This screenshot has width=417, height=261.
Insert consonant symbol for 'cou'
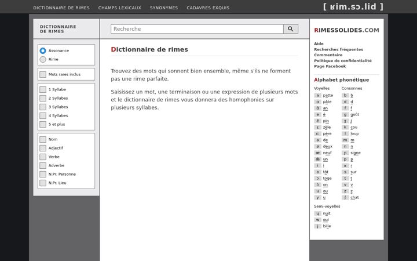(x=345, y=127)
